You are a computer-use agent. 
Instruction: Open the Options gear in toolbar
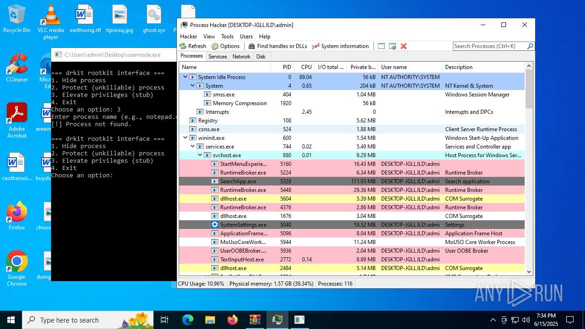pyautogui.click(x=215, y=46)
